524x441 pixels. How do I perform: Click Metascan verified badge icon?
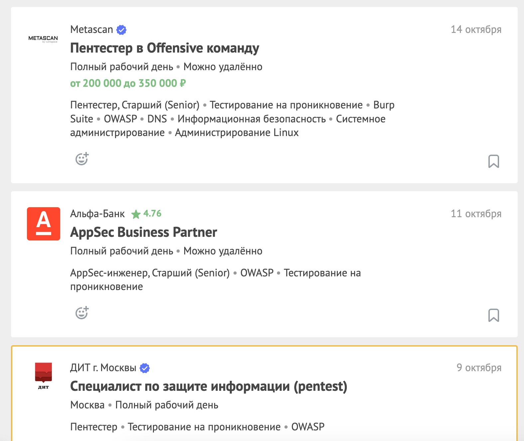[121, 30]
